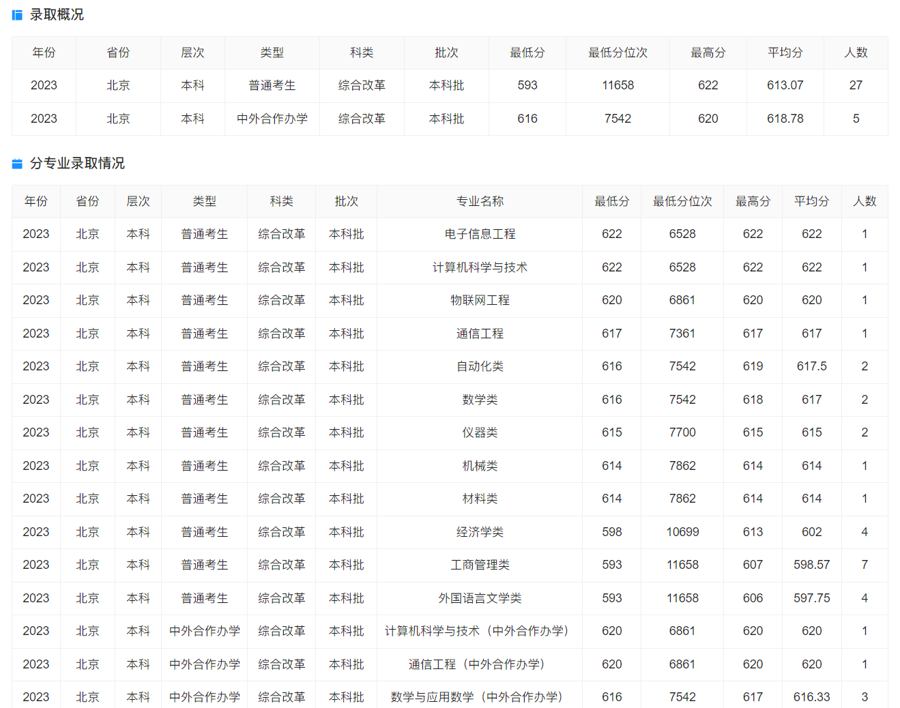Click the 物联网工程 major name

coord(480,300)
